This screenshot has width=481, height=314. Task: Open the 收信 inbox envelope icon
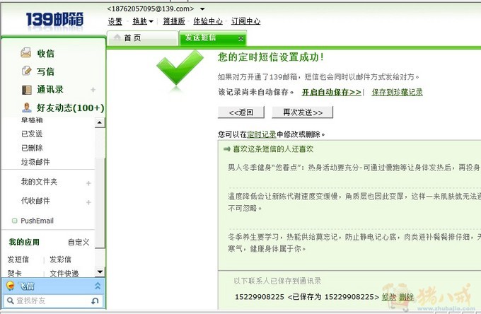25,53
